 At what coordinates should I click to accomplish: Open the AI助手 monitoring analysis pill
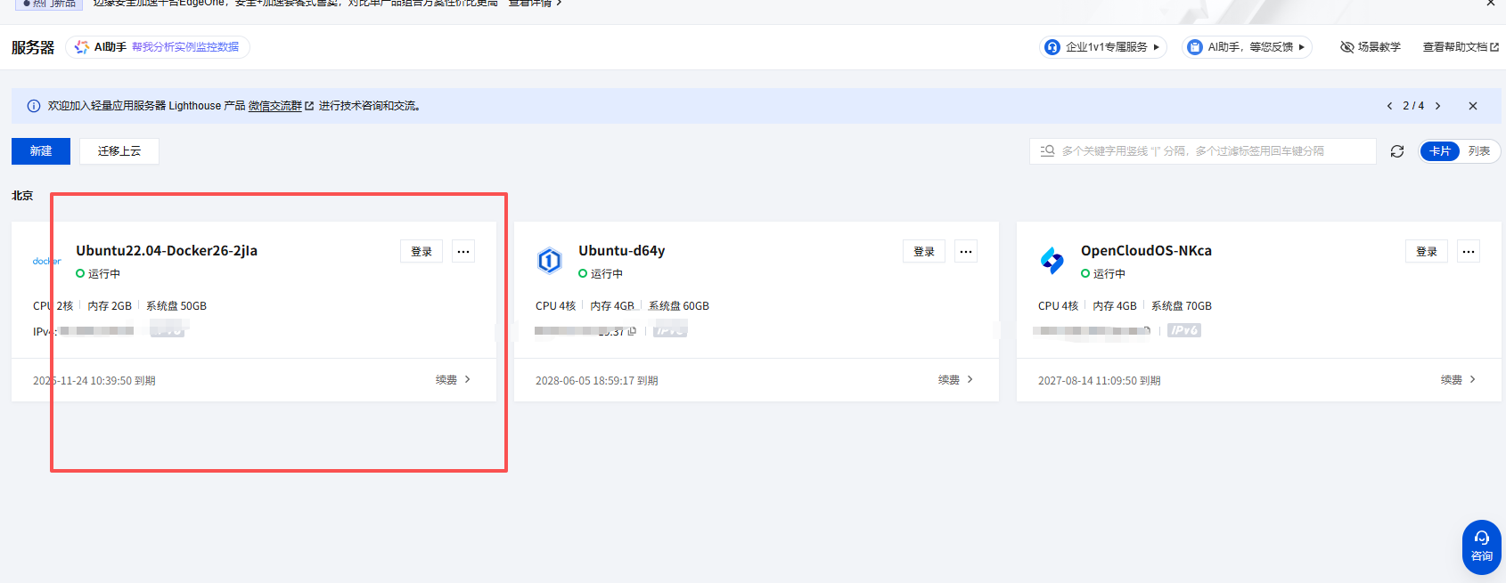(x=158, y=47)
